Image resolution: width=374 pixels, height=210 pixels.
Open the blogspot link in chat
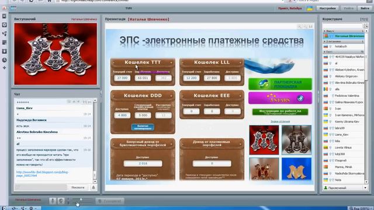(x=42, y=174)
